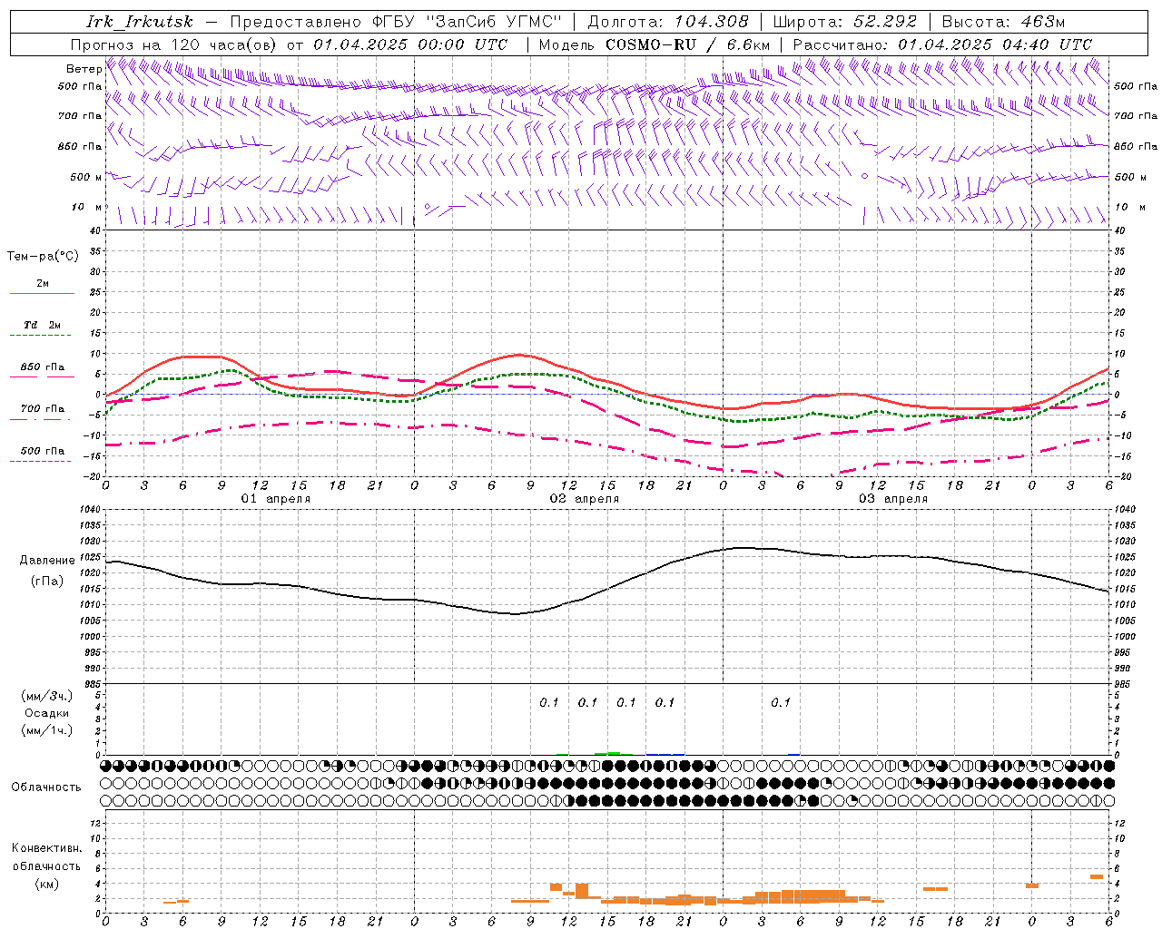
Task: Click the "Ветер" wind panel label
Action: tap(84, 69)
